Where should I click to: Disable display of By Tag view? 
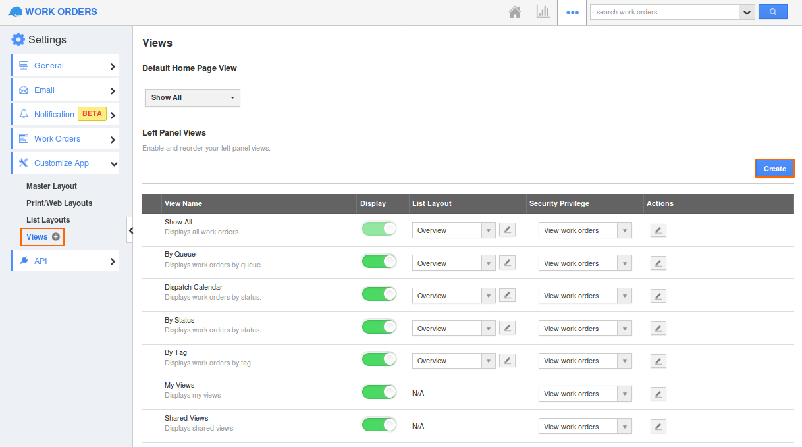coord(379,359)
